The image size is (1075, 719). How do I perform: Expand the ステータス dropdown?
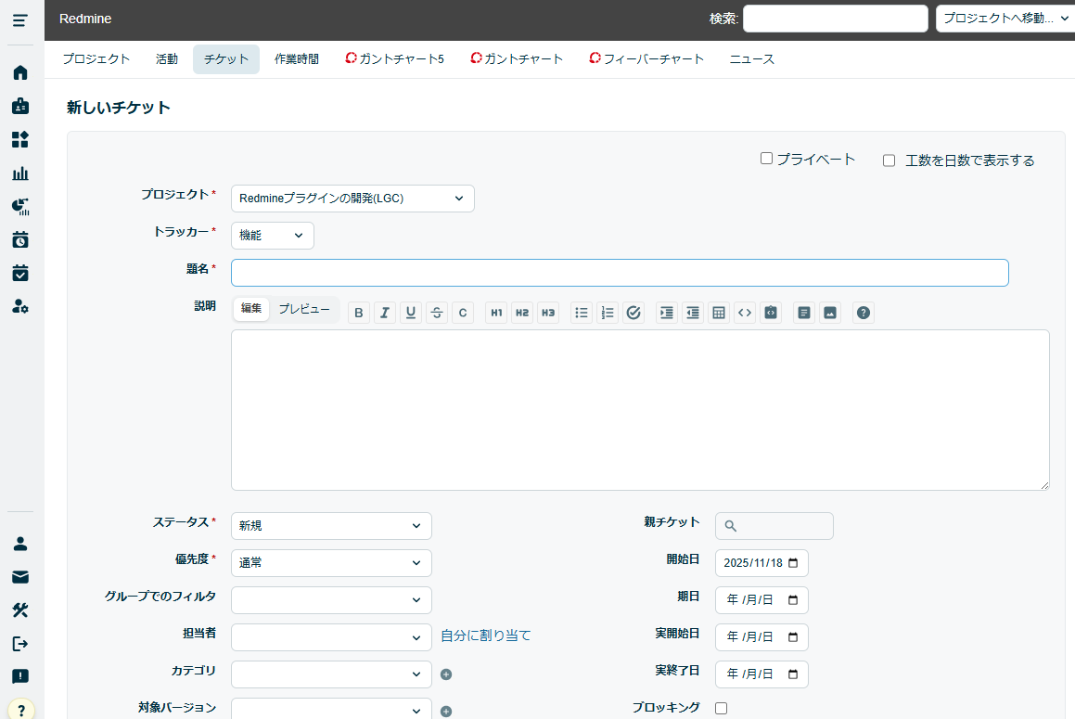click(x=331, y=526)
